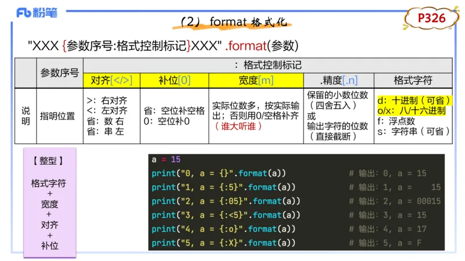465x261 pixels.
Task: Click the format syntax line with '.format(参数)'
Action: point(163,46)
